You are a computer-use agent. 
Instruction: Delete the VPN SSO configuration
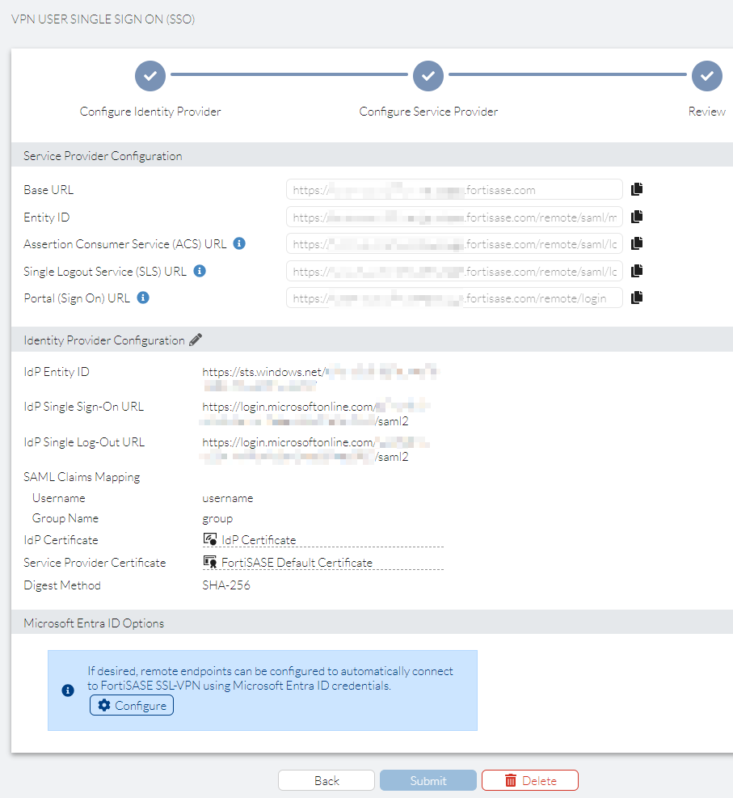coord(529,779)
